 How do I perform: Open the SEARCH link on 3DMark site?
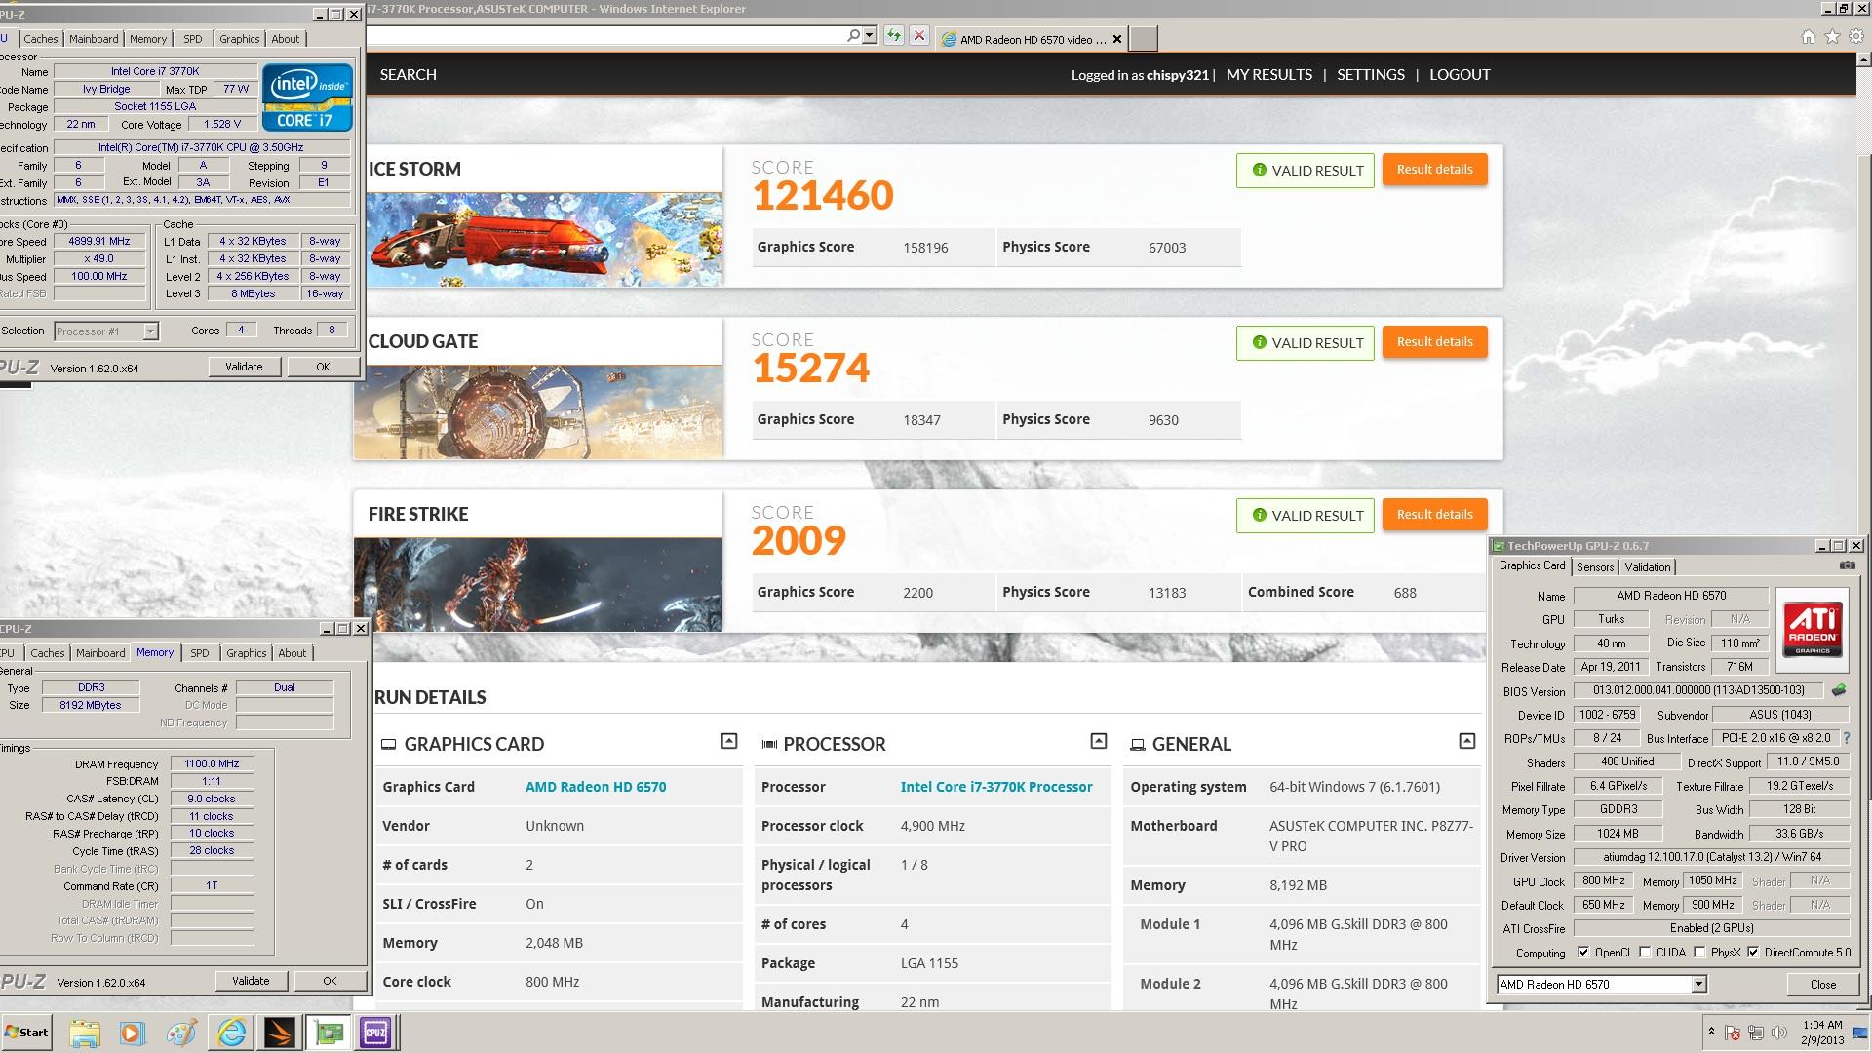(x=408, y=74)
